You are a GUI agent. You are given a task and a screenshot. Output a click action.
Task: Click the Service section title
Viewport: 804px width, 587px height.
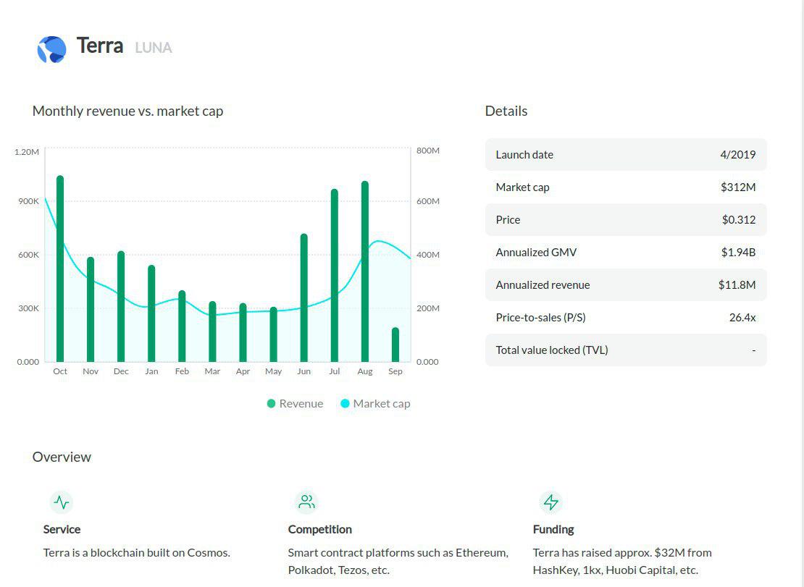click(62, 530)
